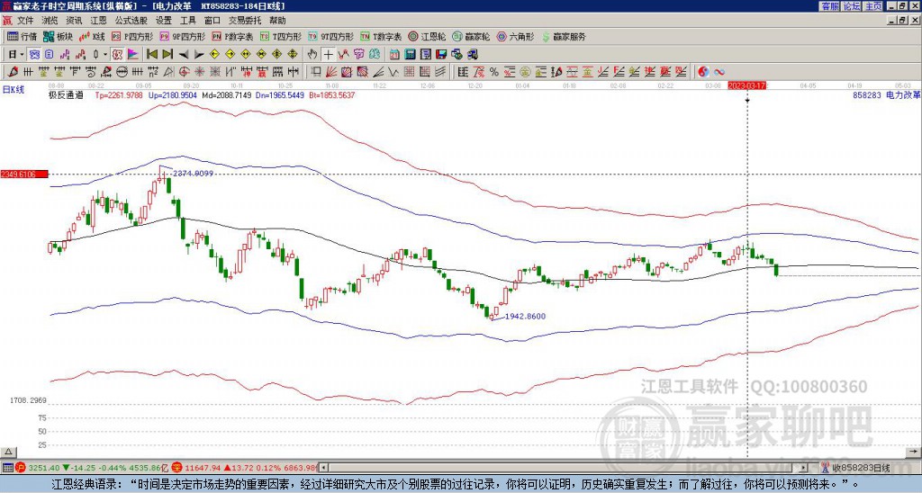Toggle the crosshair cursor tool
Image resolution: width=922 pixels, height=493 pixels.
(x=328, y=55)
